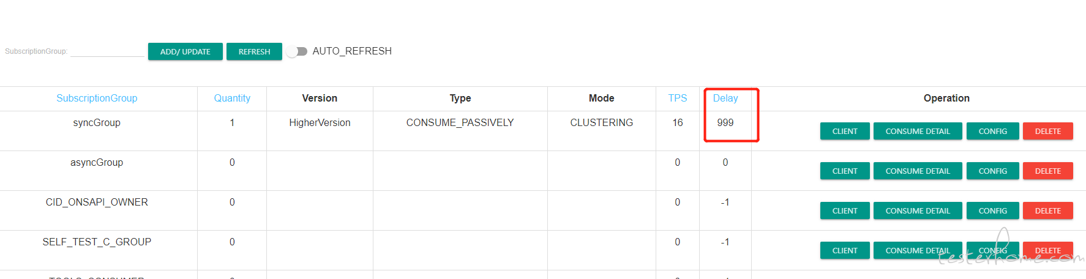Sort by SubscriptionGroup column header
Image resolution: width=1086 pixels, height=279 pixels.
coord(97,98)
